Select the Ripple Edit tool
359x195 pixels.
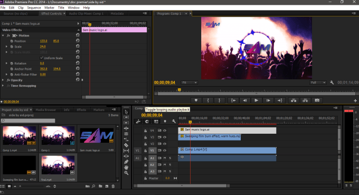click(126, 128)
